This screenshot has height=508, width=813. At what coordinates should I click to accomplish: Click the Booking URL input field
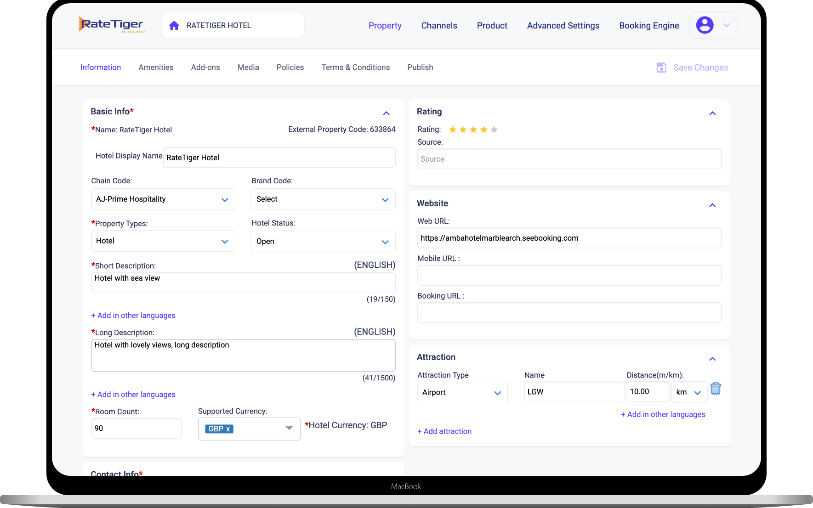569,313
